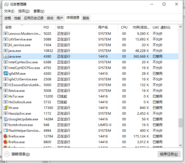Open the 选项(O) menu
The width and height of the screenshot is (185, 163).
click(24, 11)
